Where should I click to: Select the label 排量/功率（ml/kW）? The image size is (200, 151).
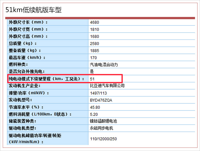click(x=29, y=93)
